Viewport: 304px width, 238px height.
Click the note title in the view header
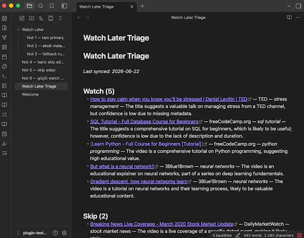point(188,18)
